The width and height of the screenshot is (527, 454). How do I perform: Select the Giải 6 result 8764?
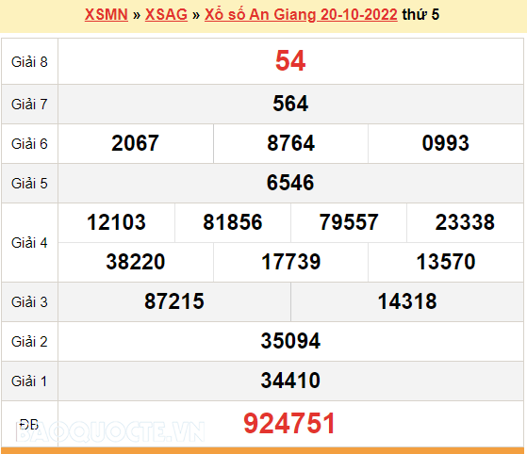pyautogui.click(x=290, y=143)
